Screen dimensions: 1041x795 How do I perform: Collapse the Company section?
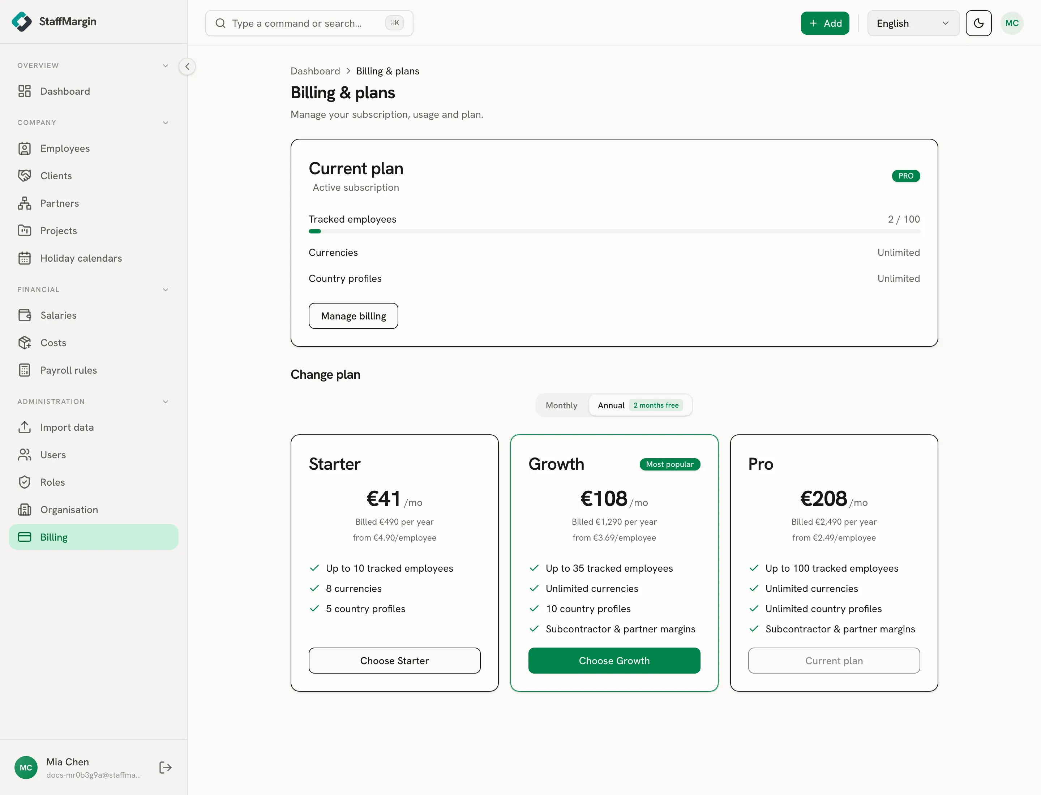click(x=165, y=123)
